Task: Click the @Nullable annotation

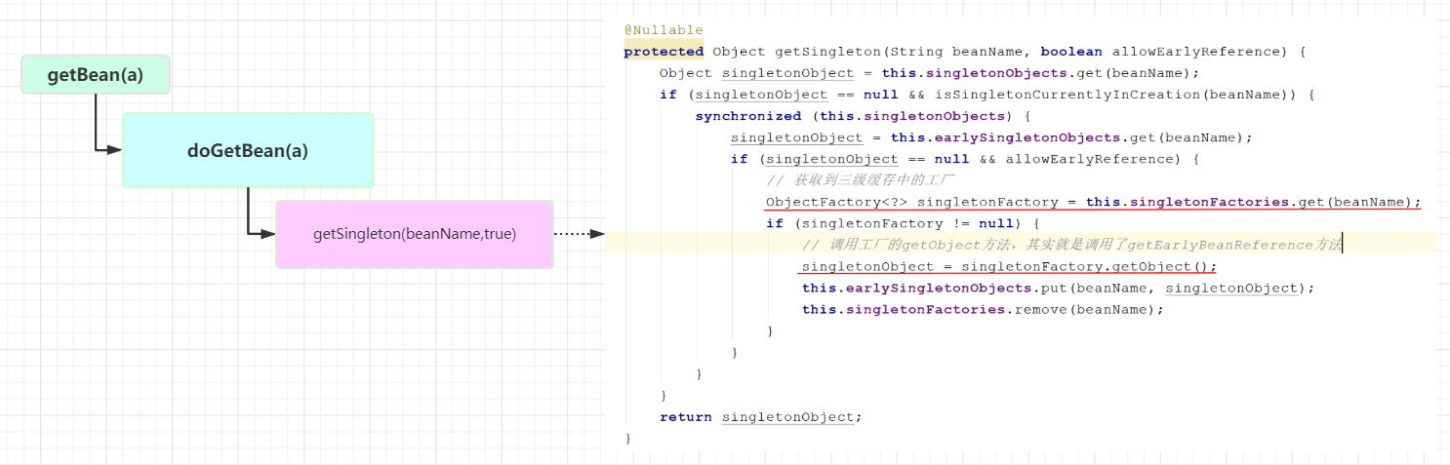Action: (664, 30)
